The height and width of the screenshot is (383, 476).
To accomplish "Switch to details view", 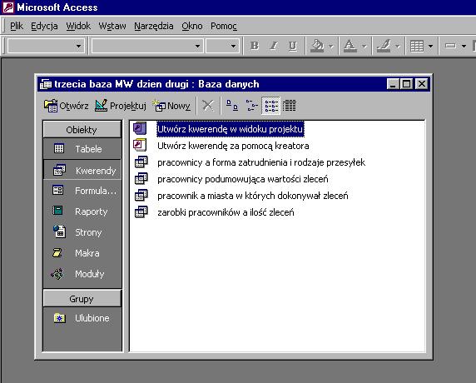I will [290, 106].
